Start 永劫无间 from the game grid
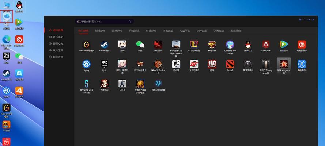This screenshot has width=325, height=146. [x=158, y=45]
